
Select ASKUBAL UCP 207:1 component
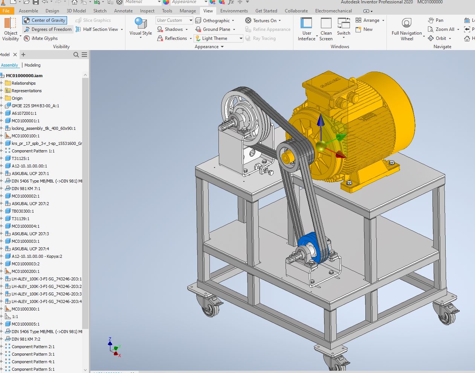point(30,174)
